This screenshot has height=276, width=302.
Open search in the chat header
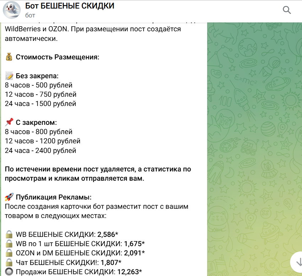pyautogui.click(x=287, y=10)
